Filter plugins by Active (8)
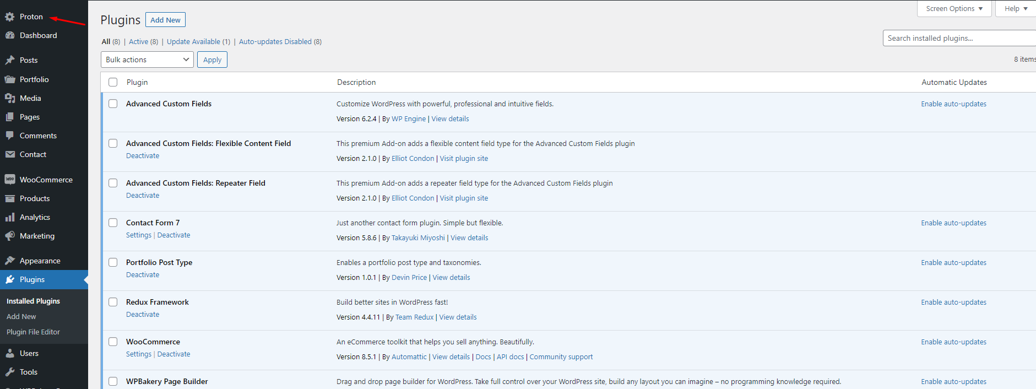 [x=143, y=42]
